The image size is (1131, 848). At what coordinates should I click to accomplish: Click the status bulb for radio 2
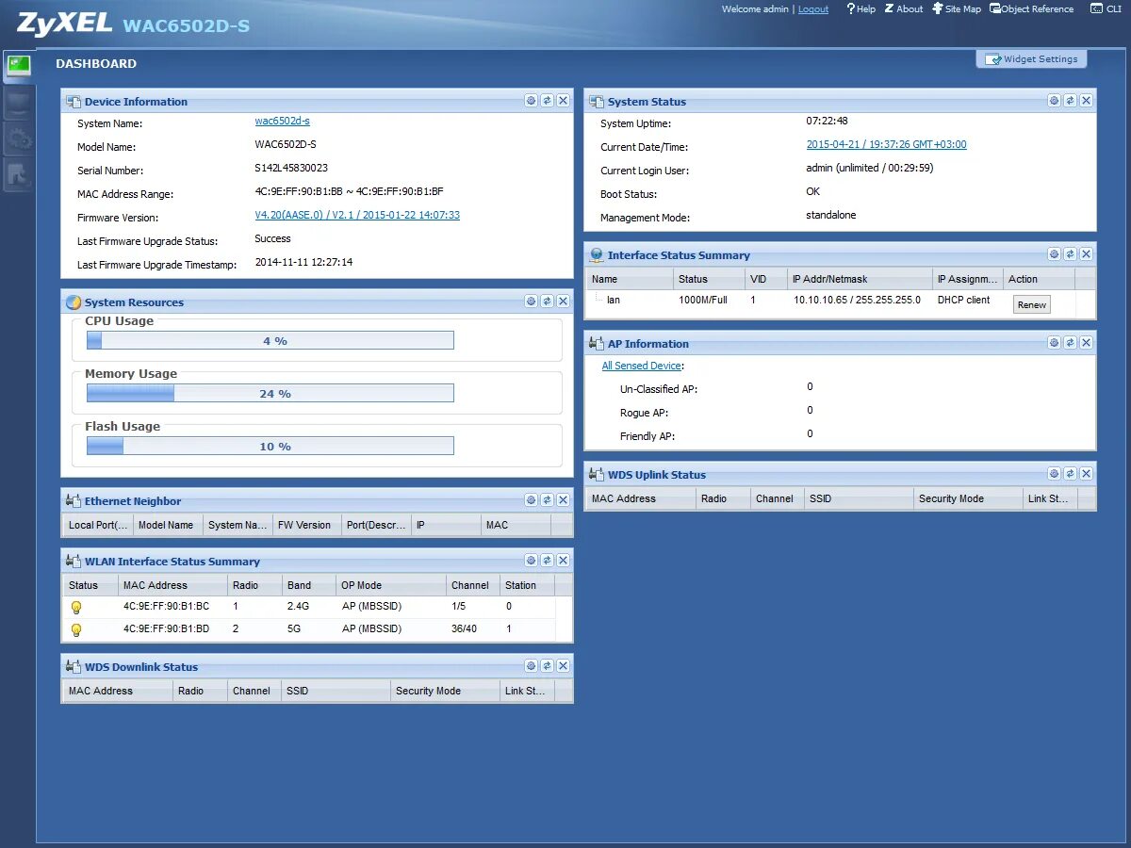[x=76, y=630]
